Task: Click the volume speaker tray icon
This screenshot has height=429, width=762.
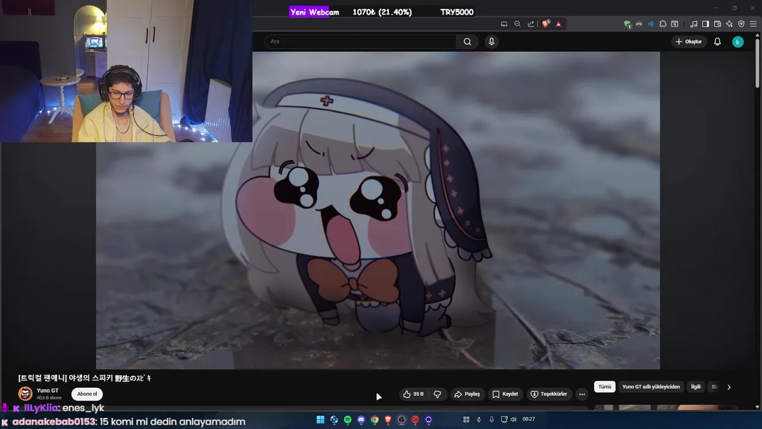Action: (513, 419)
